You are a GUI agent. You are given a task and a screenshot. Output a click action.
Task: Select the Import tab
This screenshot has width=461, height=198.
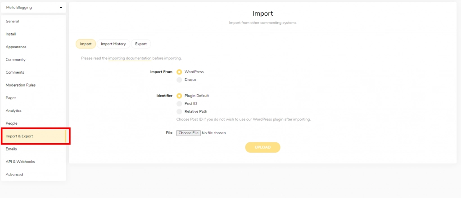coord(86,44)
